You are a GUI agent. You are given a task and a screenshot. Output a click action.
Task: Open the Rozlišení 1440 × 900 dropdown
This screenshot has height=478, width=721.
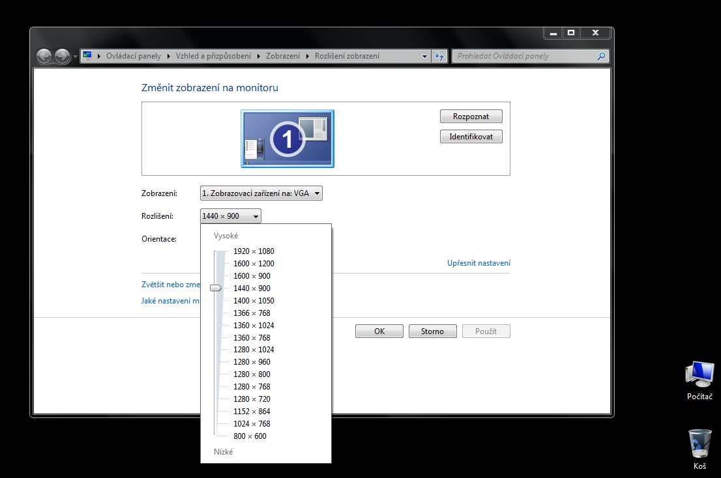[x=230, y=216]
